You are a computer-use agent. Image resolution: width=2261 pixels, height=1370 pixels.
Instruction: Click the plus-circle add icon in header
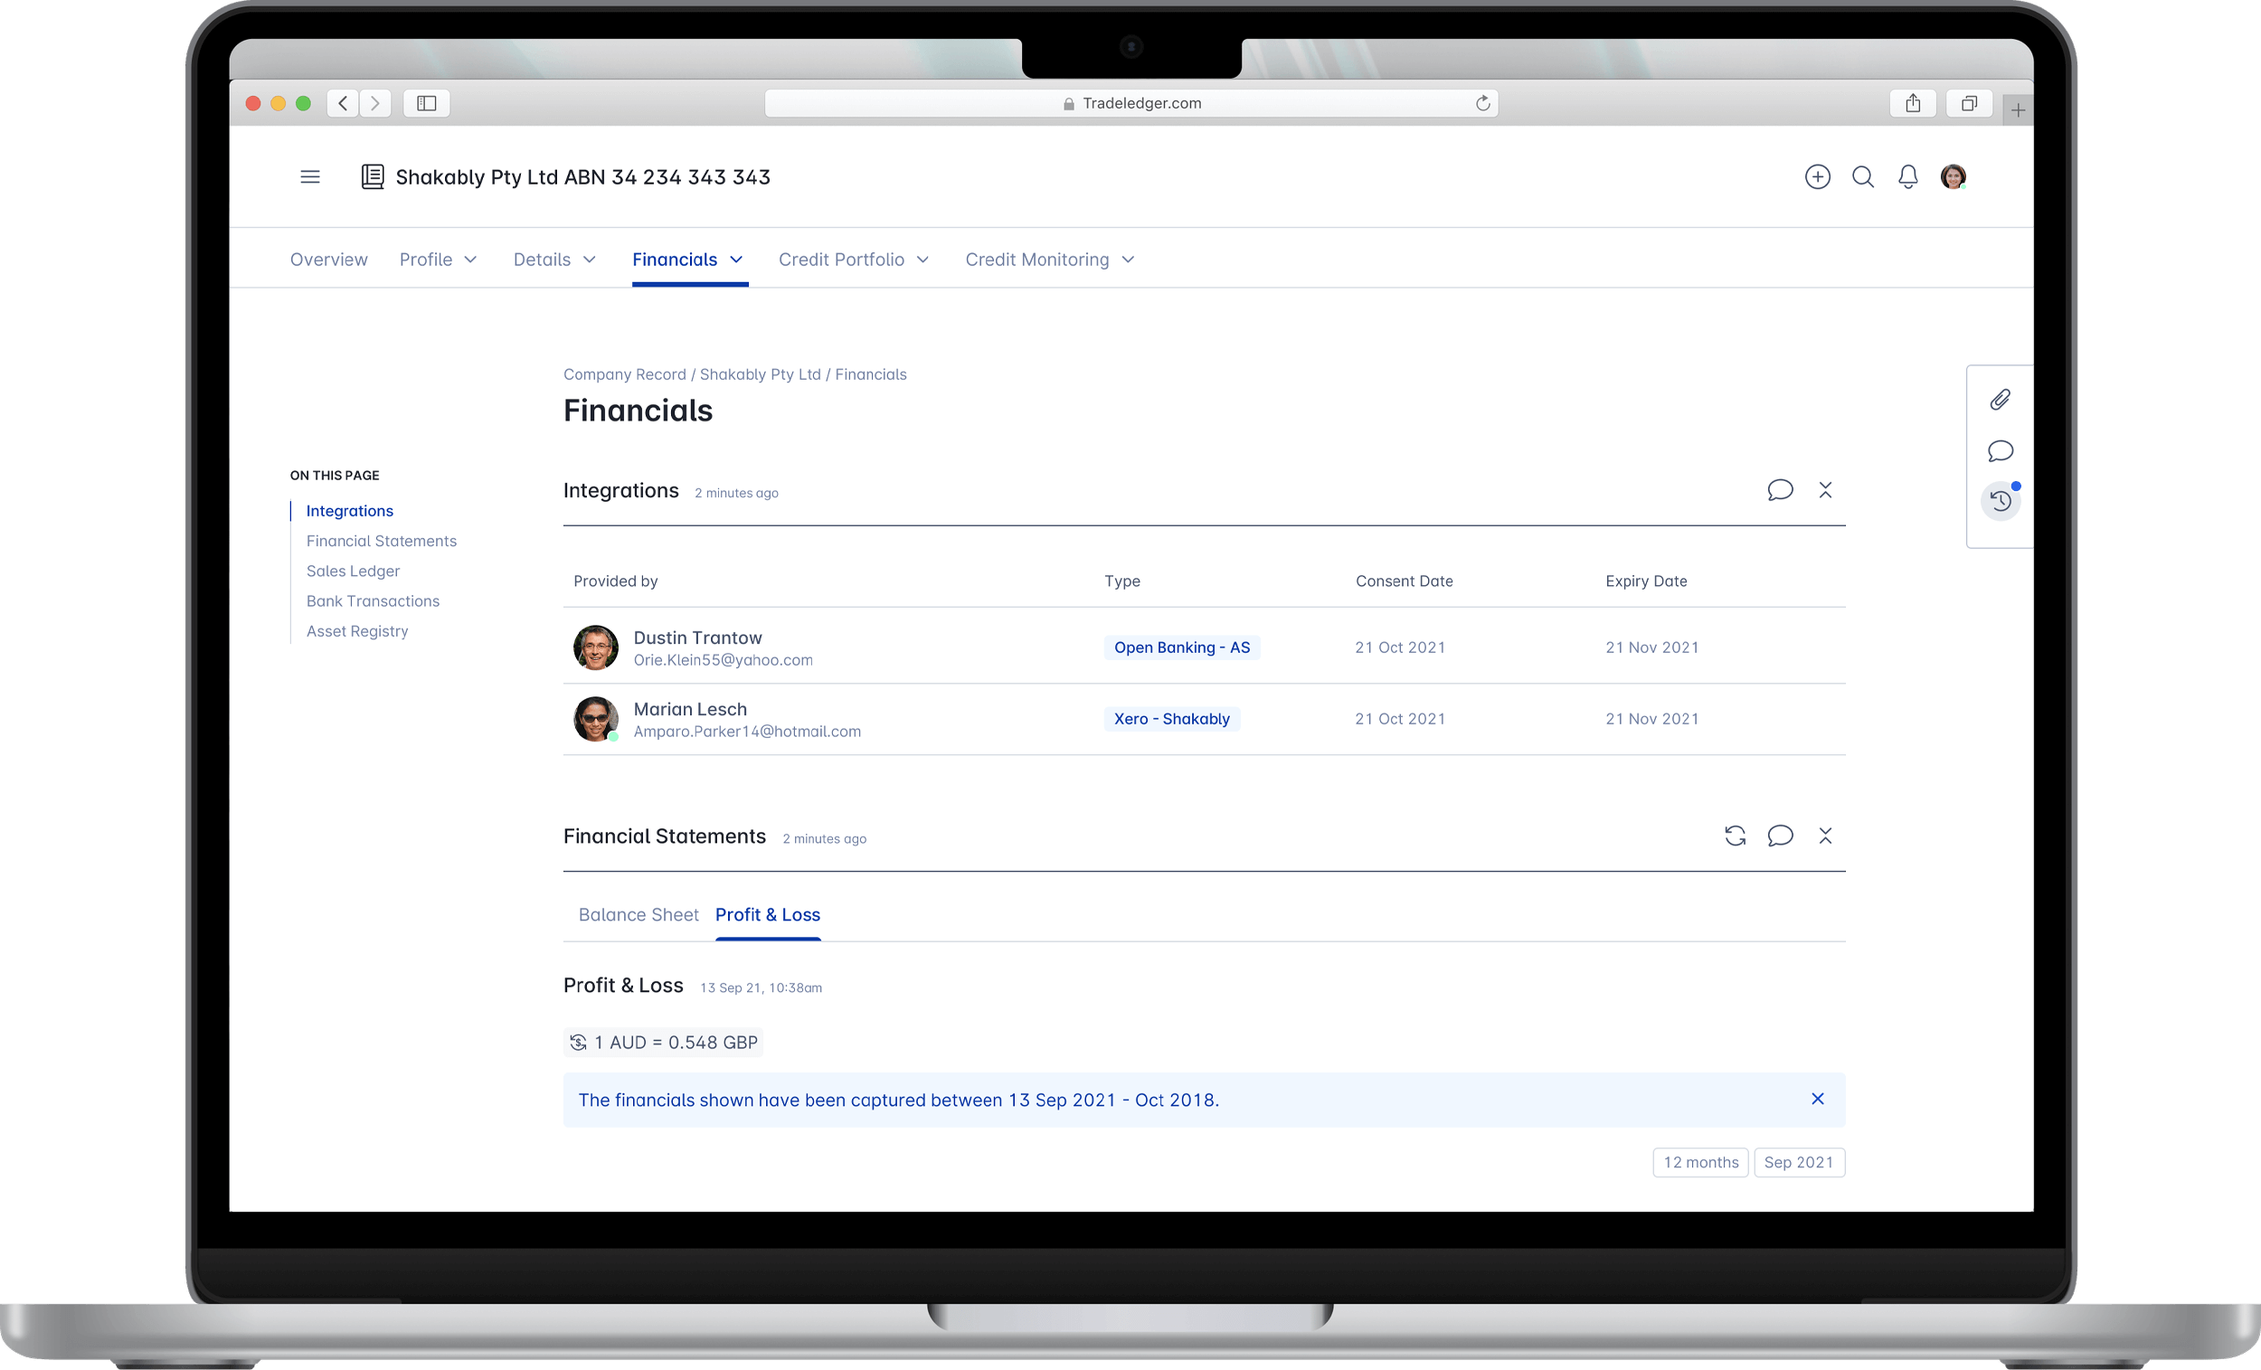click(1817, 176)
